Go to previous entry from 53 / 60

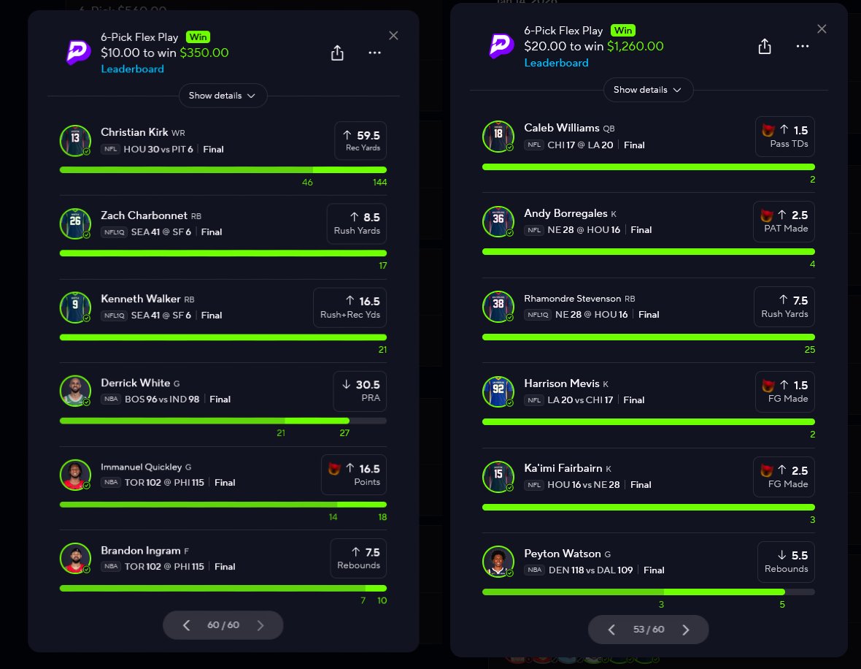611,630
